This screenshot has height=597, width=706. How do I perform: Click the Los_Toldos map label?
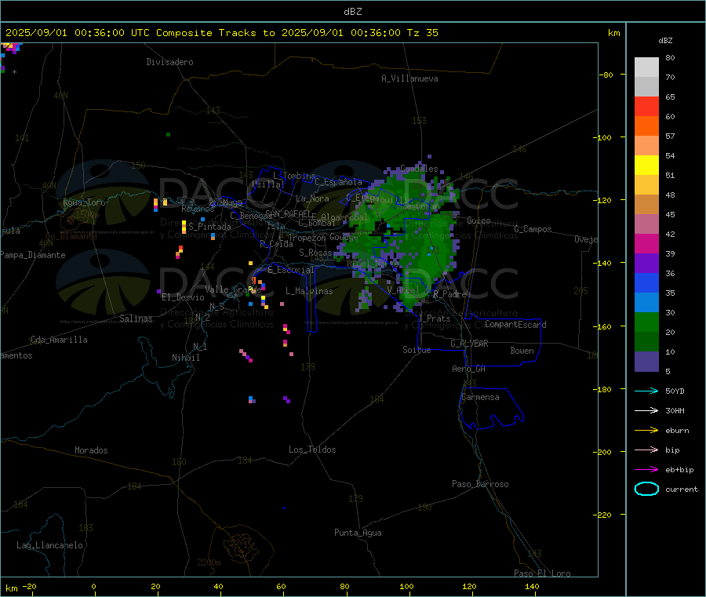(x=312, y=450)
